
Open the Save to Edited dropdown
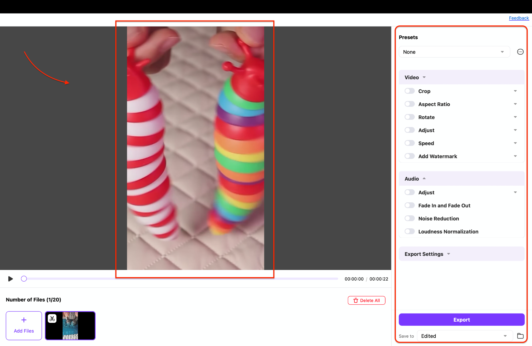coord(464,336)
